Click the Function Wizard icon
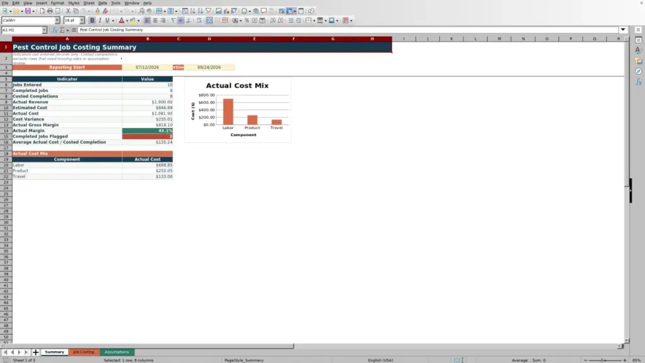The image size is (645, 363). pyautogui.click(x=54, y=30)
